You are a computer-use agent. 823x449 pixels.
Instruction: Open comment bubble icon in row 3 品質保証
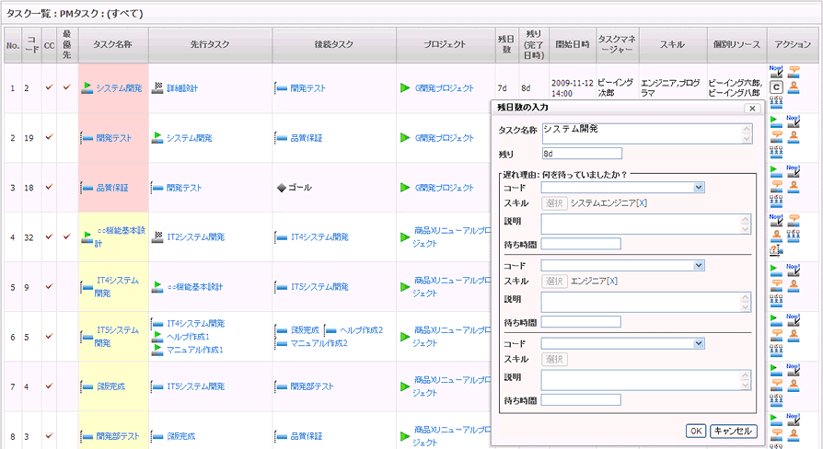pos(776,186)
